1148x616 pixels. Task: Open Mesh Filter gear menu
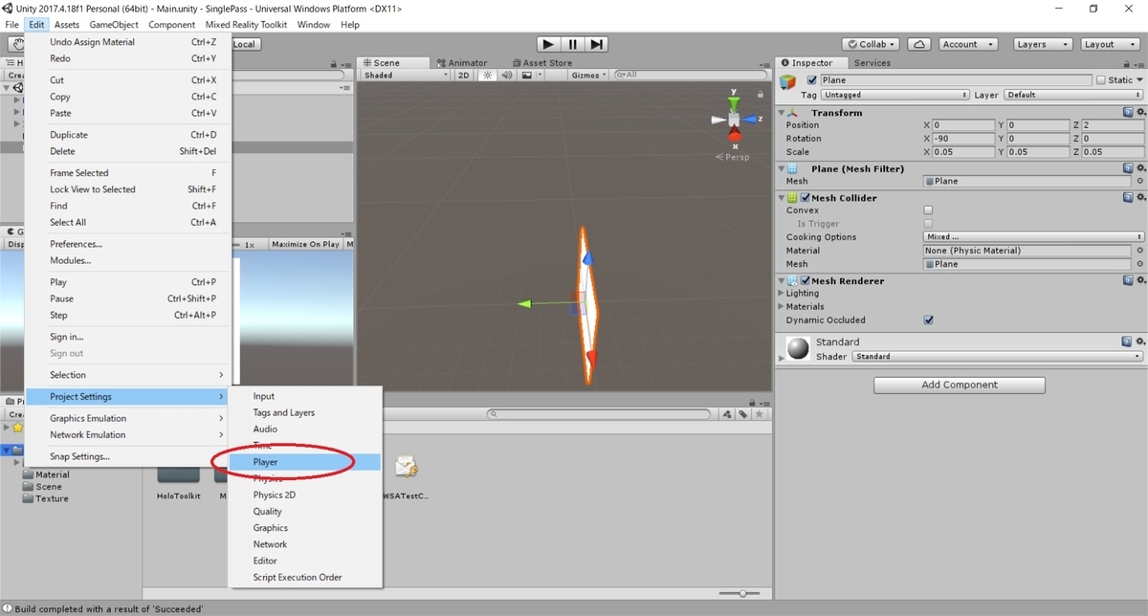pos(1139,168)
